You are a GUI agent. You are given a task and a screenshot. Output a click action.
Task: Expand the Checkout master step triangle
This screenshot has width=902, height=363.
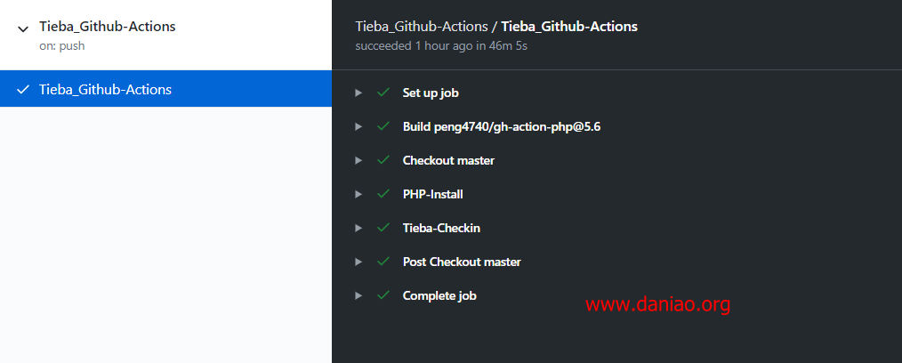[358, 160]
